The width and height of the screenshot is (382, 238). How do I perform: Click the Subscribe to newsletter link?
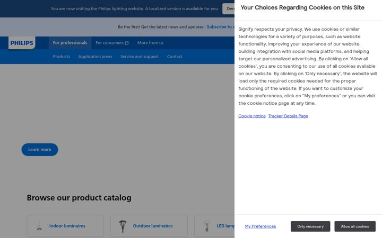[x=221, y=27]
